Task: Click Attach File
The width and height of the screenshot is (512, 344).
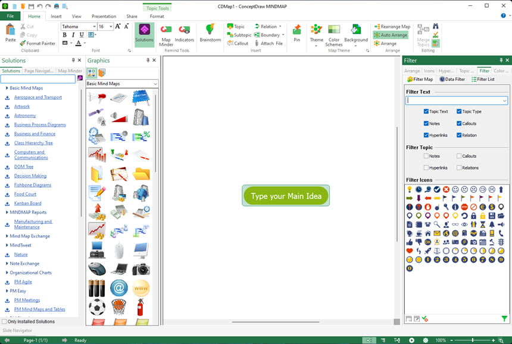Action: coord(269,43)
